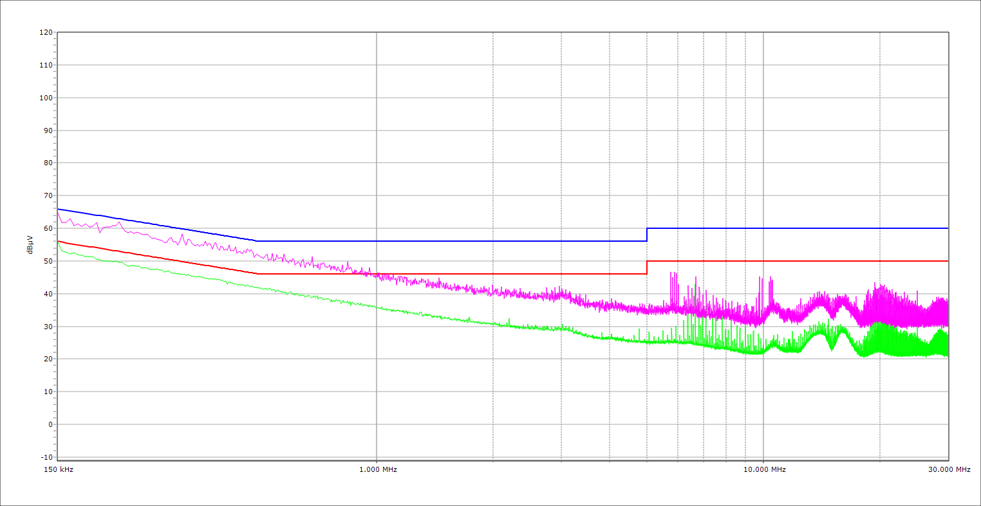Click the start of red limit line at 150 kHz
This screenshot has width=981, height=506.
(59, 241)
